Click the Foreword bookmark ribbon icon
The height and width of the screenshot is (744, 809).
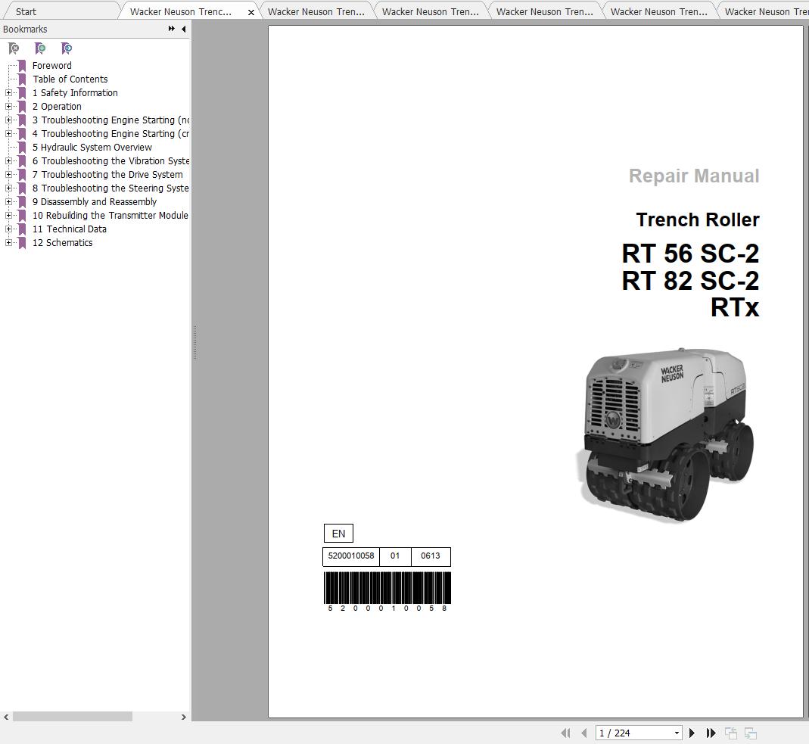[22, 66]
